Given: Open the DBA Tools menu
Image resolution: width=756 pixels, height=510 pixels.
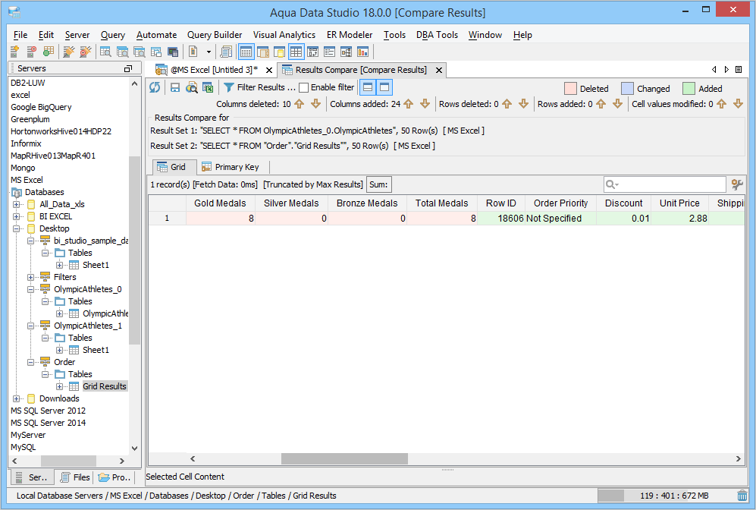Looking at the screenshot, I should tap(437, 35).
